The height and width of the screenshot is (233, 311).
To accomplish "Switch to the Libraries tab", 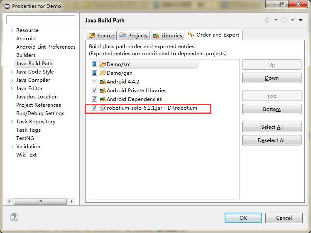I will [167, 36].
